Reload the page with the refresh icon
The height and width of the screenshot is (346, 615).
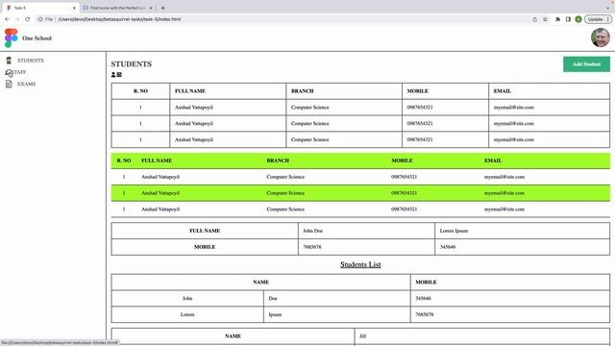point(28,19)
